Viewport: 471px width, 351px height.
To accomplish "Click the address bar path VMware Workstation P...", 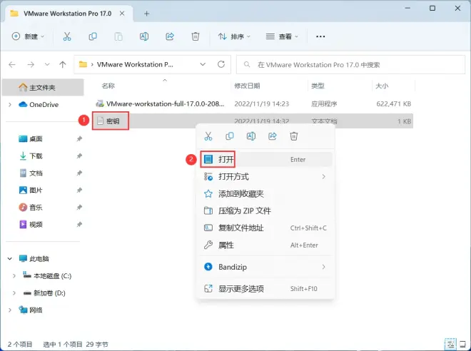I will tap(135, 64).
